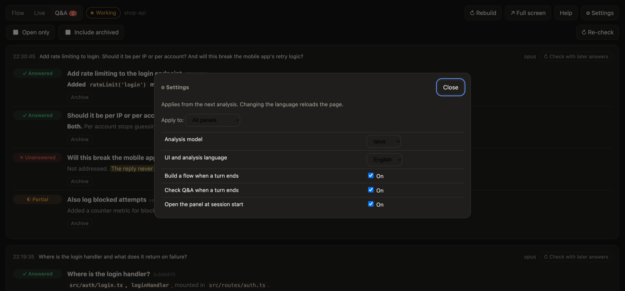This screenshot has width=625, height=291.
Task: Uncheck Check Q&A when a turn ends
Action: [x=371, y=190]
